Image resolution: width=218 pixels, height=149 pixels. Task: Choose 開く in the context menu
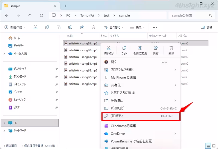coord(140,62)
